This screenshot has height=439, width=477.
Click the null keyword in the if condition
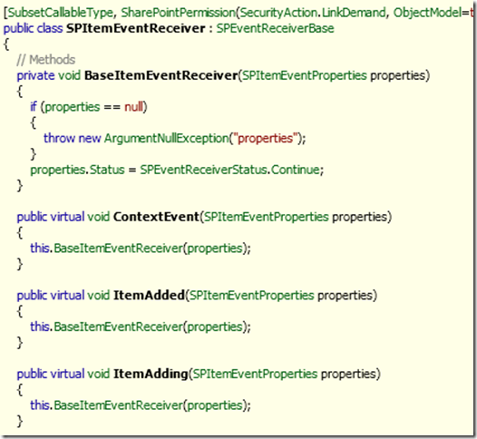[133, 107]
